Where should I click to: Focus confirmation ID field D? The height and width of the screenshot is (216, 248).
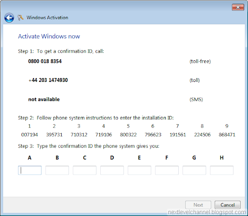coord(112,170)
